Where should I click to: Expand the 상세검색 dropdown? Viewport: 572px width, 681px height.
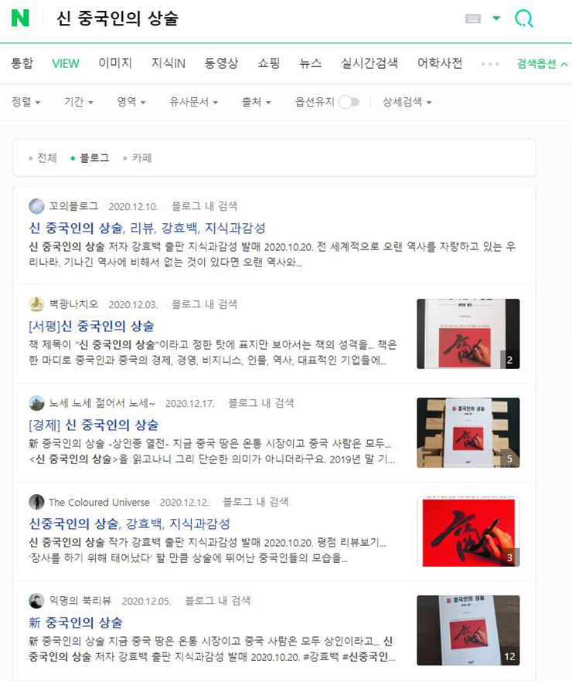coord(407,102)
